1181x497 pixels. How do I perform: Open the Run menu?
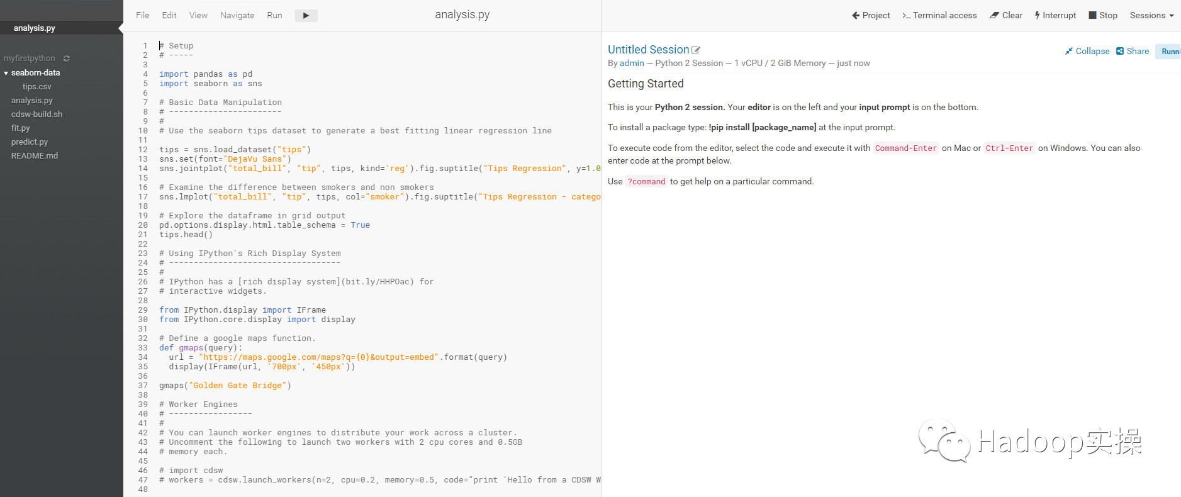[x=274, y=16]
